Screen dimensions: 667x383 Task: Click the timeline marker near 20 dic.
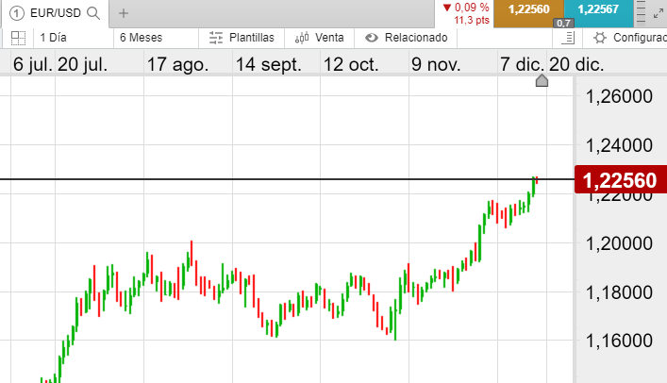542,80
